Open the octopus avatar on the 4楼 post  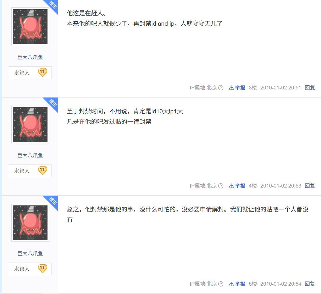[30, 125]
